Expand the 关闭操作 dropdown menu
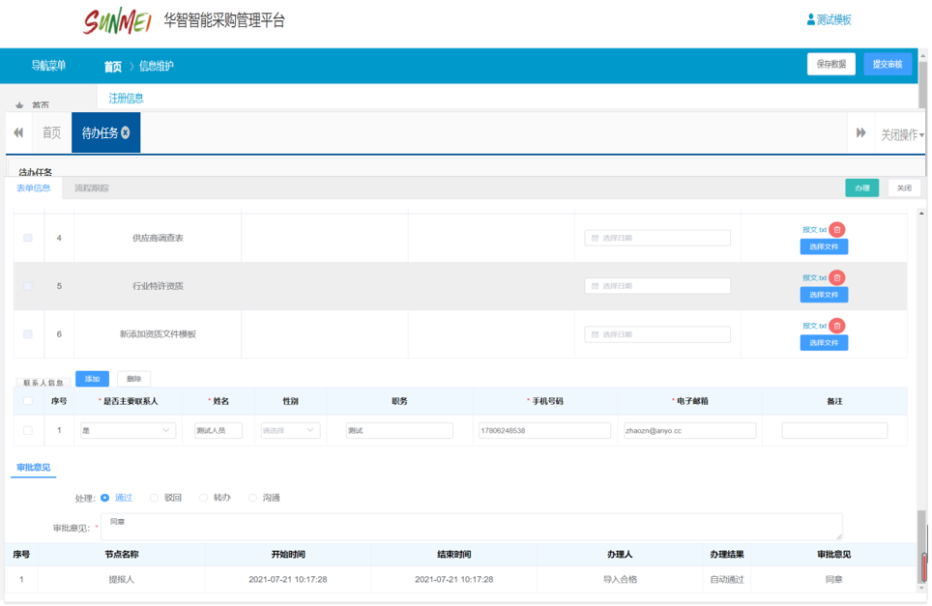Screen dimensions: 932x606 point(901,134)
